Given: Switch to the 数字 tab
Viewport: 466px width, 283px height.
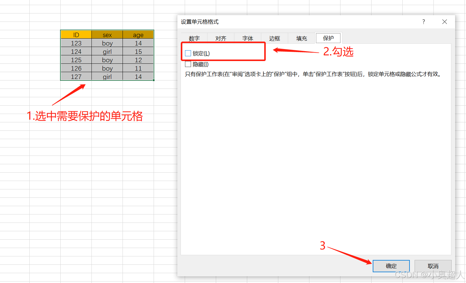Looking at the screenshot, I should [194, 38].
